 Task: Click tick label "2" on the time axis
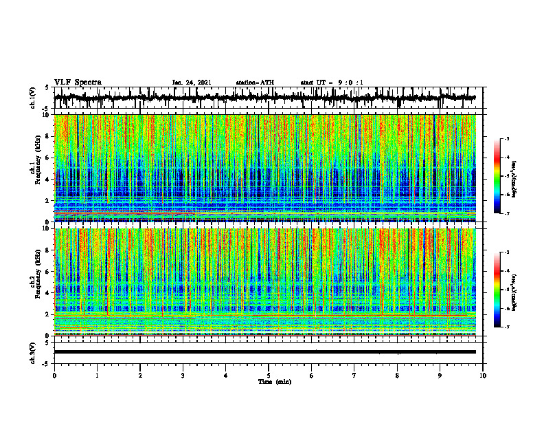point(140,376)
